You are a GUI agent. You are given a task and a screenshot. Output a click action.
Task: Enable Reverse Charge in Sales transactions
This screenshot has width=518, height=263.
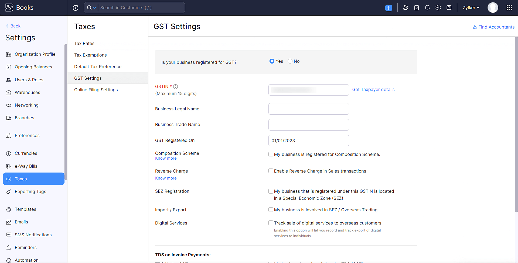point(271,171)
